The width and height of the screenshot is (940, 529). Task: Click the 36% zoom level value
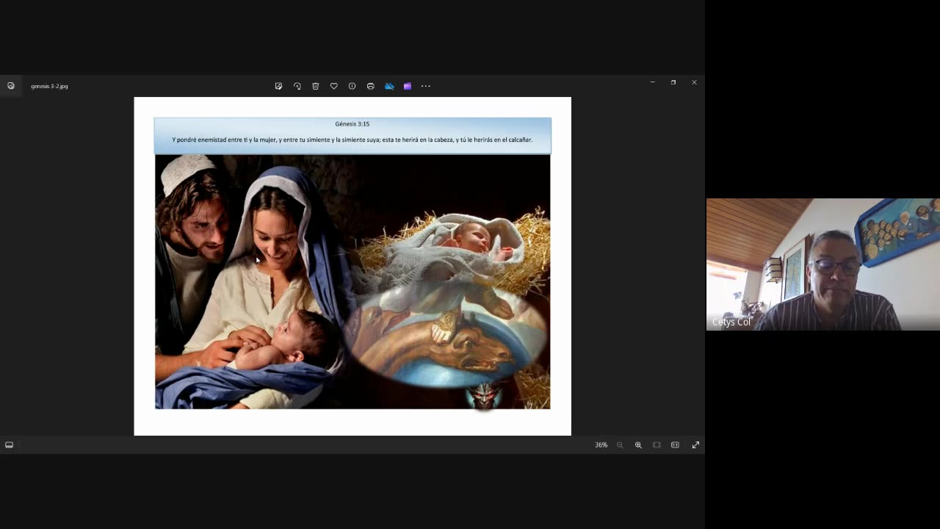(601, 445)
